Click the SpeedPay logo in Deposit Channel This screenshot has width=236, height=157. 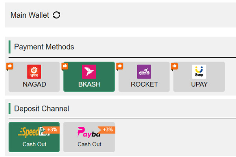pos(31,132)
